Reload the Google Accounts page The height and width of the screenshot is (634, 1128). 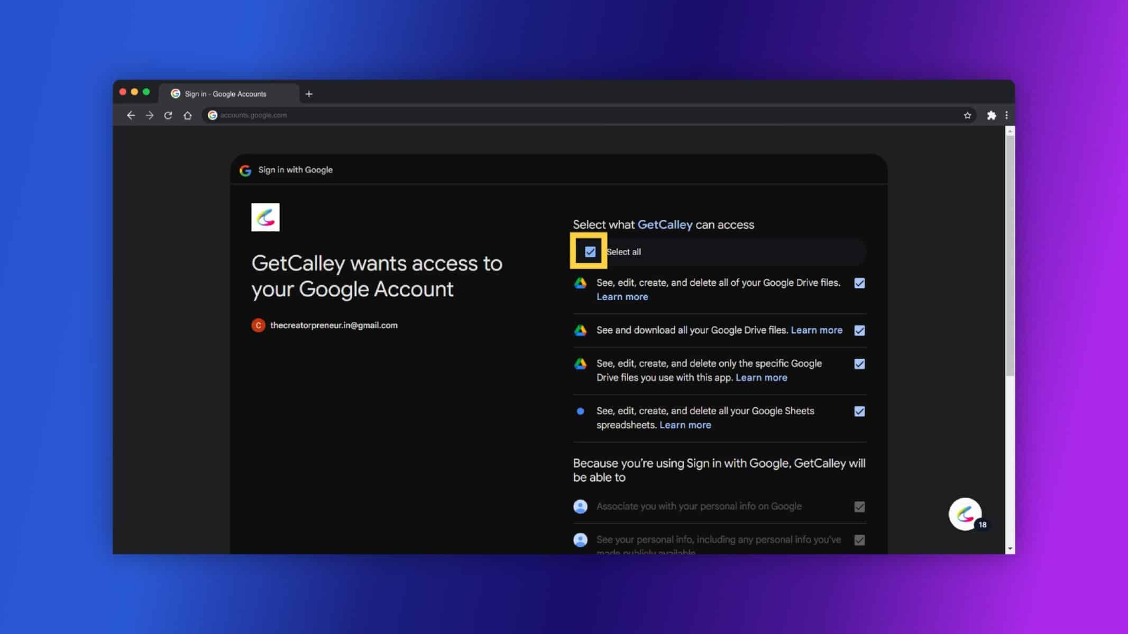pos(168,115)
